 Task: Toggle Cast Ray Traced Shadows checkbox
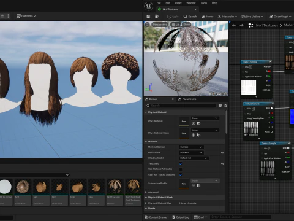[x=181, y=175]
